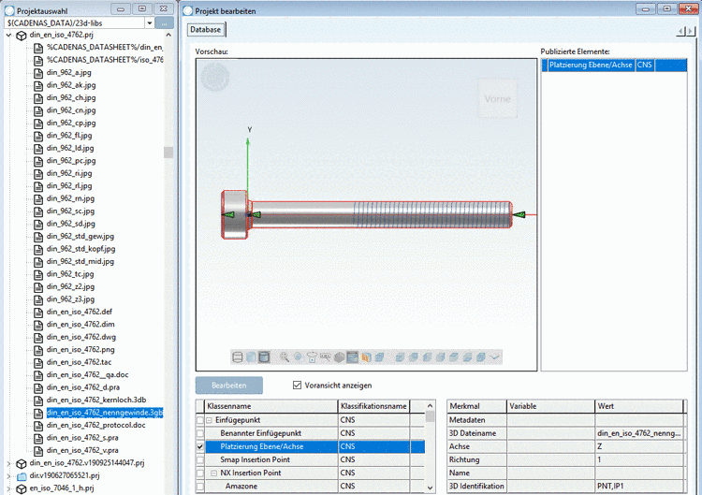Select din_en_iso_4762_protocol.doc file
The height and width of the screenshot is (495, 702).
[x=95, y=425]
